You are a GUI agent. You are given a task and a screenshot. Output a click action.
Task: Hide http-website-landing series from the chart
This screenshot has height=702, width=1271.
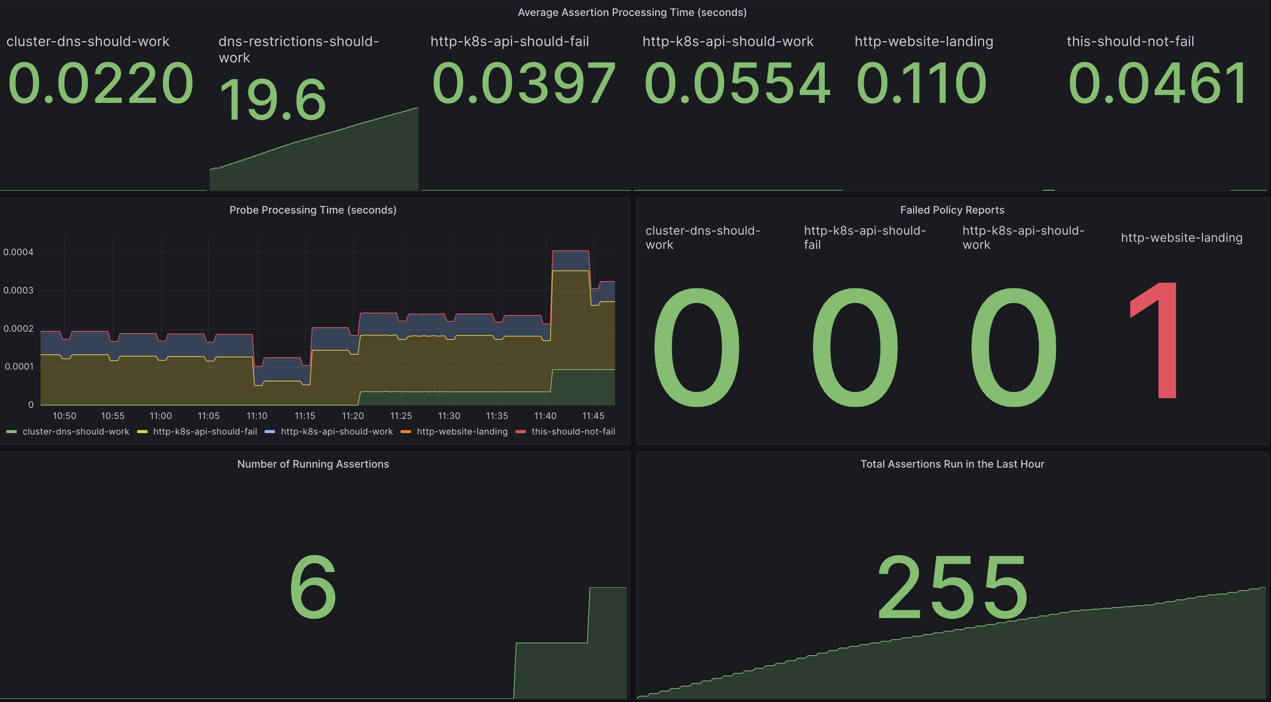(461, 431)
